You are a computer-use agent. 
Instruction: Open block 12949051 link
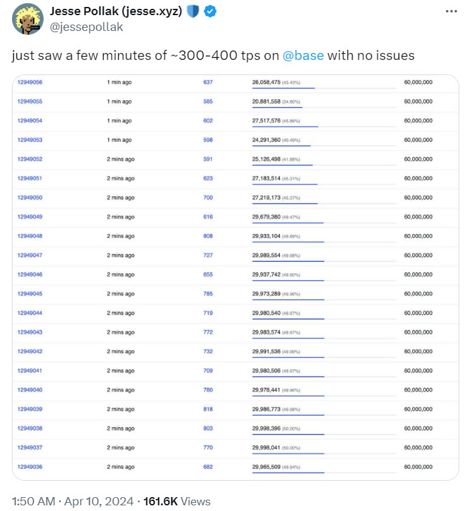(30, 179)
